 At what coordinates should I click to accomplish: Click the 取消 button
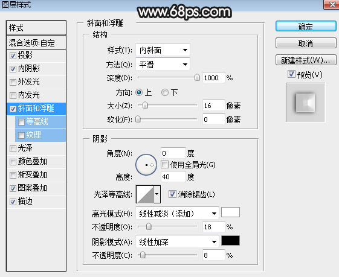pyautogui.click(x=306, y=43)
